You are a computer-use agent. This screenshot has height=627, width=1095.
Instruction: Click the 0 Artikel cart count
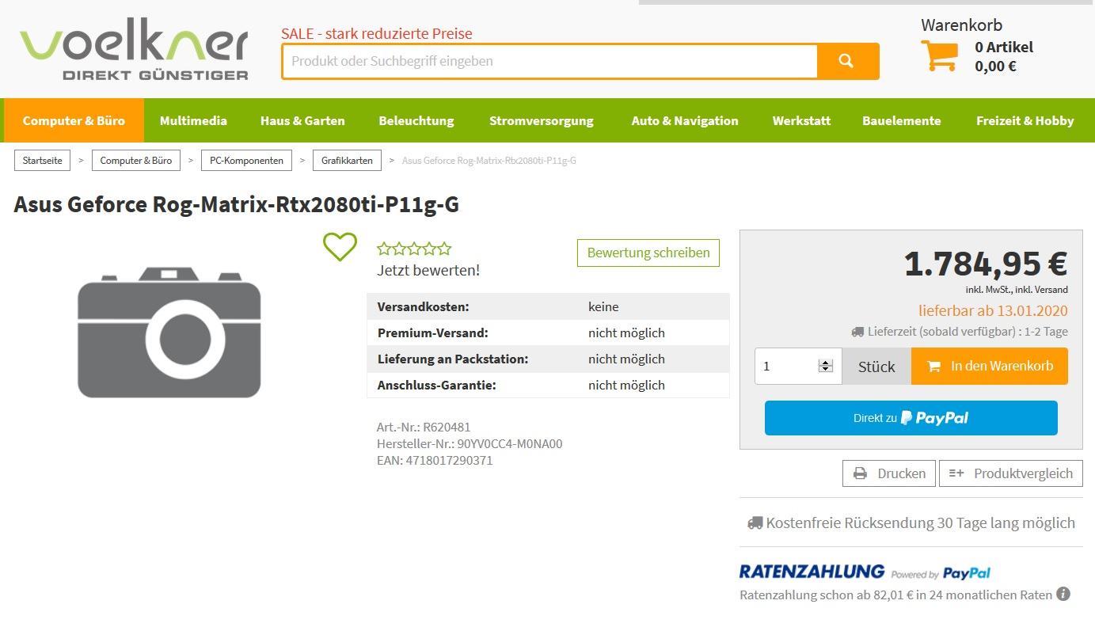1004,47
